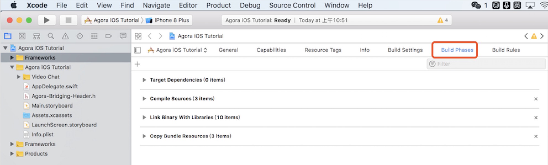Open the Apple menu
Screen dimensions: 548x165
point(14,5)
